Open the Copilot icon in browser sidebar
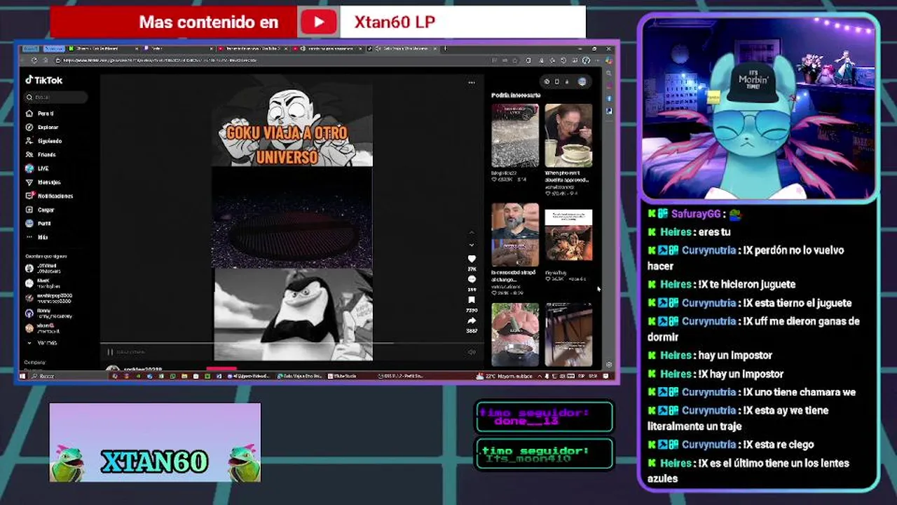The image size is (897, 505). (x=609, y=60)
